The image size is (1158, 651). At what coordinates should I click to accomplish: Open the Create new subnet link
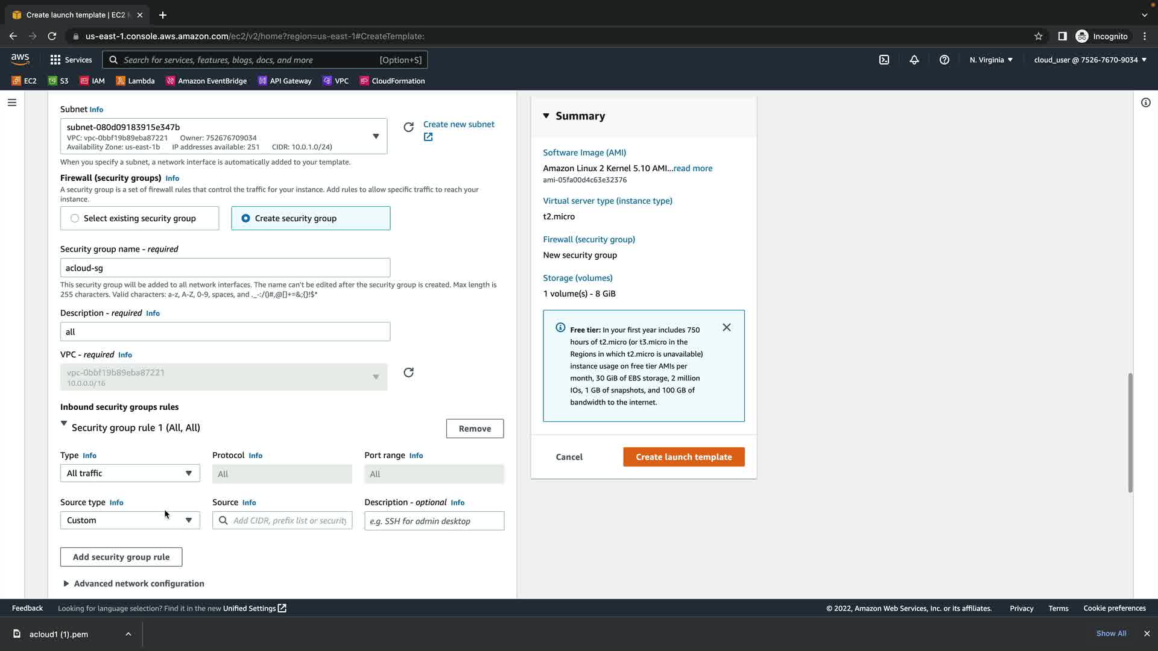pyautogui.click(x=458, y=124)
